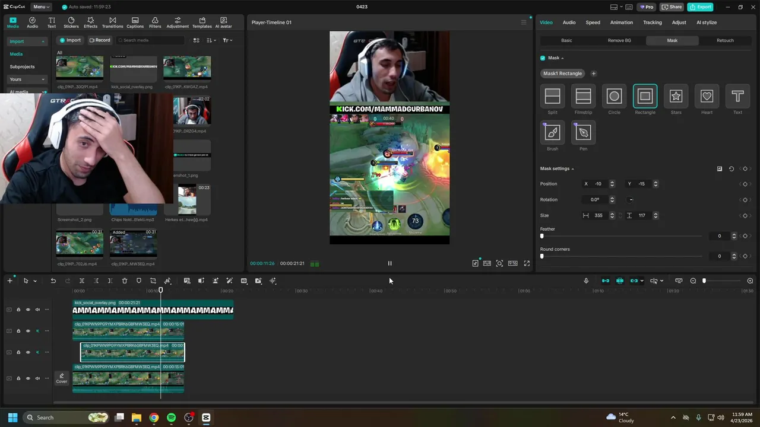Open the media sort dropdown
The width and height of the screenshot is (760, 427).
coord(211,40)
